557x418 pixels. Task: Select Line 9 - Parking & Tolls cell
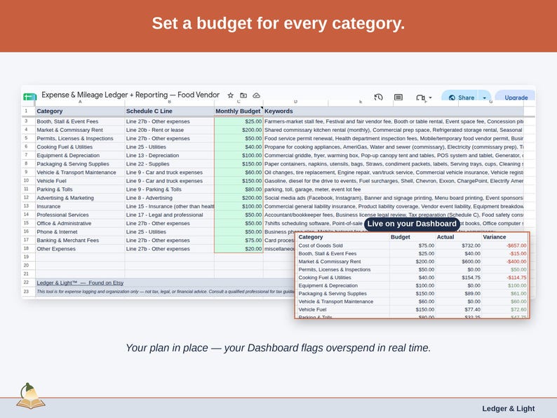click(170, 189)
